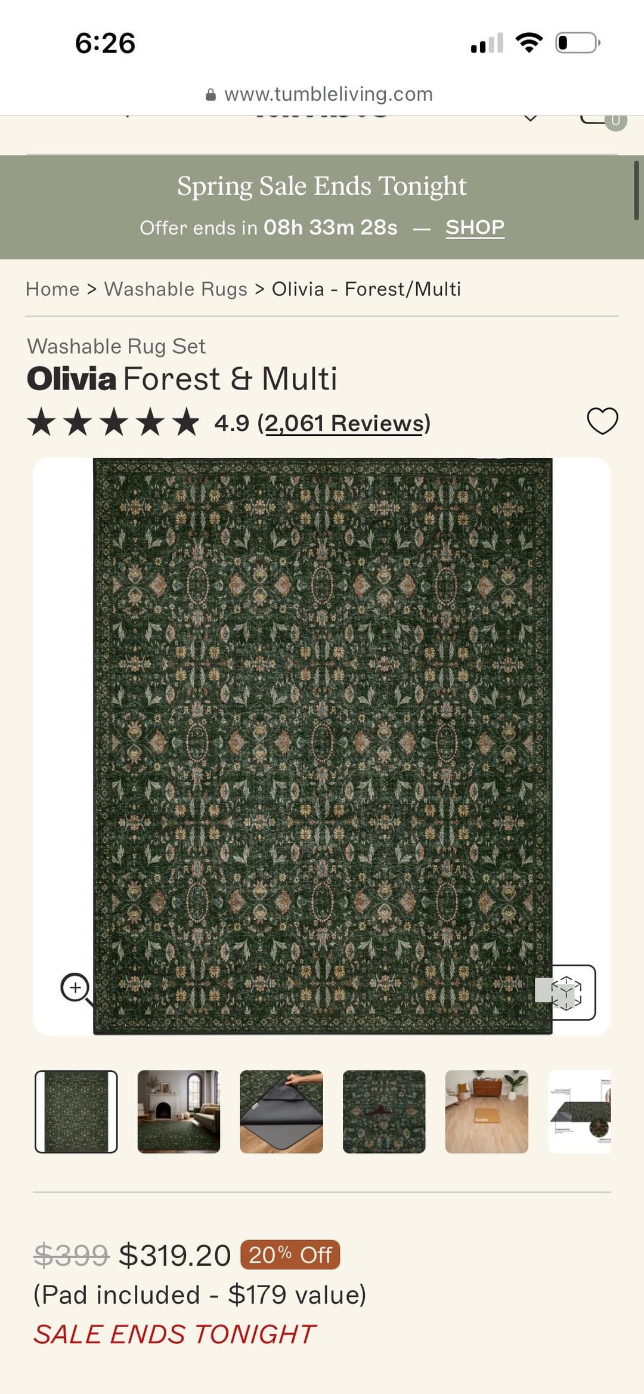
Task: Tap the tumbleliving.com address bar
Action: (x=322, y=94)
